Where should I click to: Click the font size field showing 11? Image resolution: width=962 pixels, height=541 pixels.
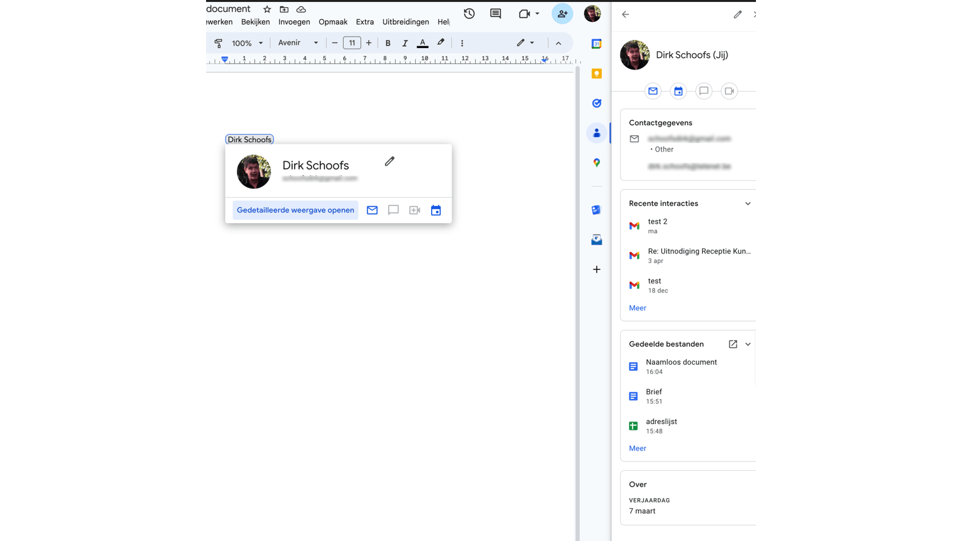pos(352,43)
